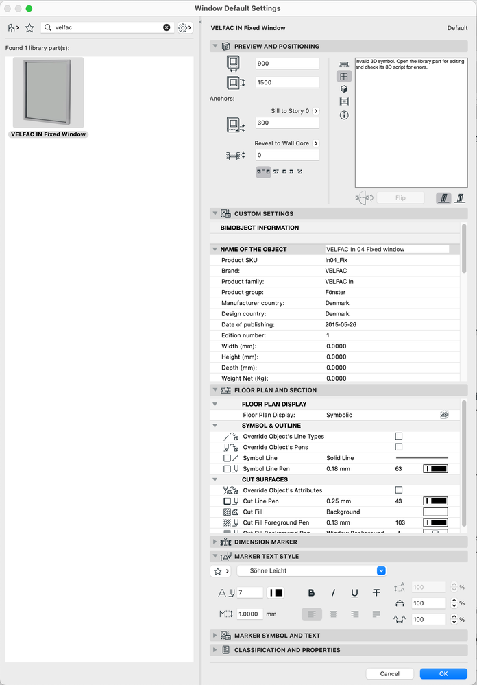This screenshot has width=477, height=685.
Task: Select VELFAC IN Fixed Window thumbnail
Action: [48, 93]
